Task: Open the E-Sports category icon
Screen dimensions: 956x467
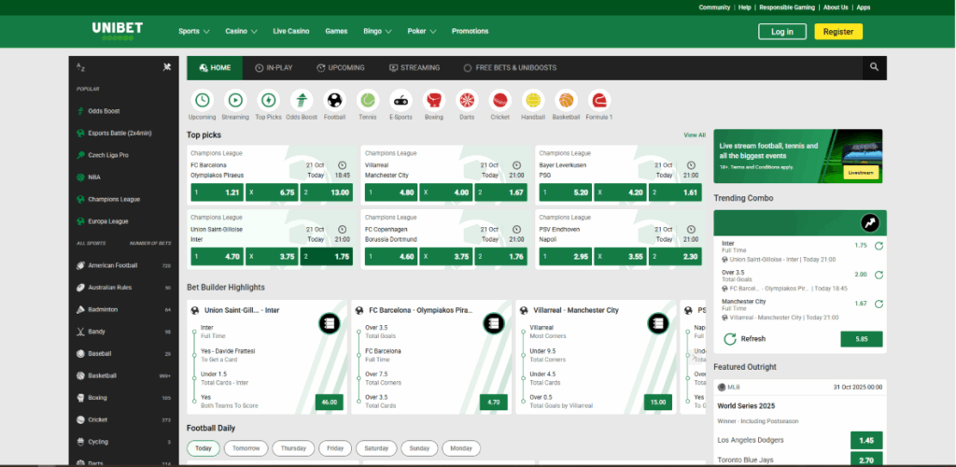Action: pos(400,100)
